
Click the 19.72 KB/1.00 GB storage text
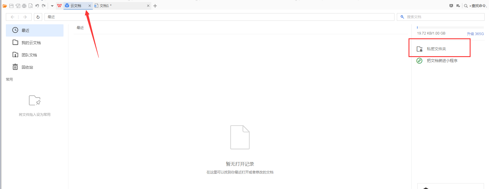point(431,33)
